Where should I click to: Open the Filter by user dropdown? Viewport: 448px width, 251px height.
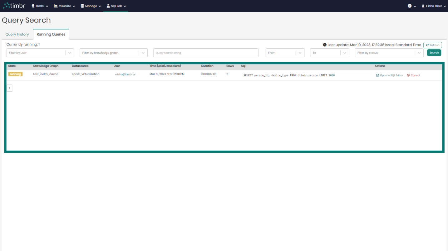40,53
